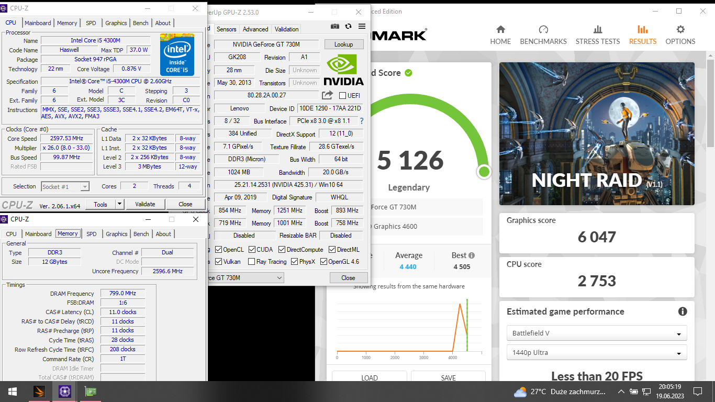
Task: Switch to 3DMark taskbar icon
Action: [39, 392]
